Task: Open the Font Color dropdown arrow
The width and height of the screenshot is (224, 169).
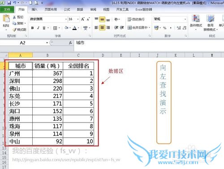Action: click(x=78, y=28)
